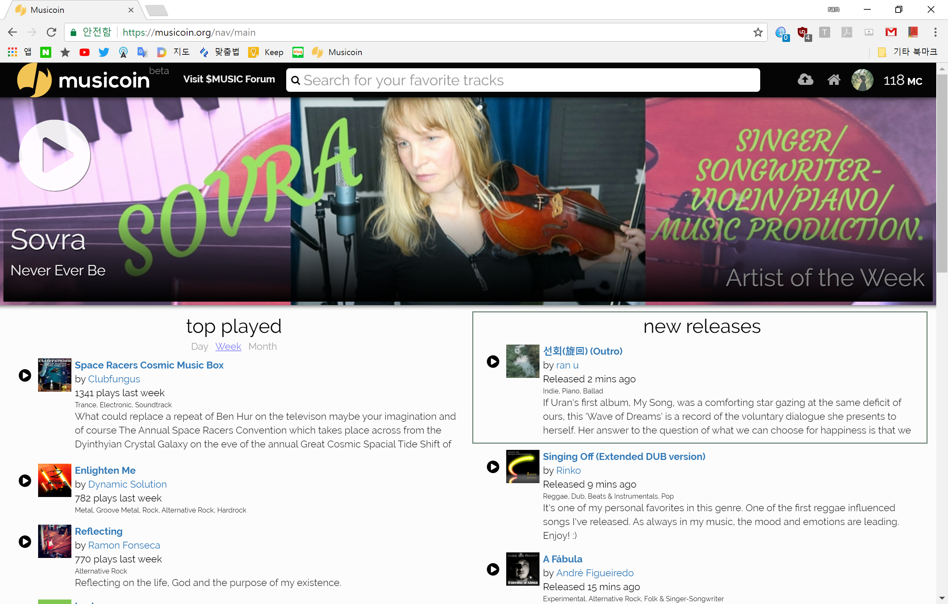Image resolution: width=948 pixels, height=604 pixels.
Task: Focus the track search field
Action: (x=523, y=80)
